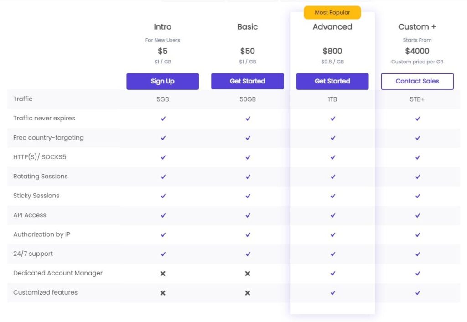This screenshot has height=322, width=467.
Task: Click the Intro checkmark for Authorization by IP
Action: 163,235
